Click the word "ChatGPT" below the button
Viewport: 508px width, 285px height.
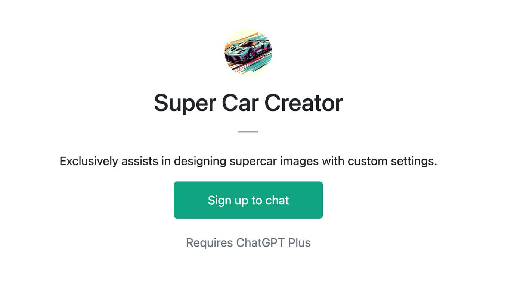click(x=261, y=243)
